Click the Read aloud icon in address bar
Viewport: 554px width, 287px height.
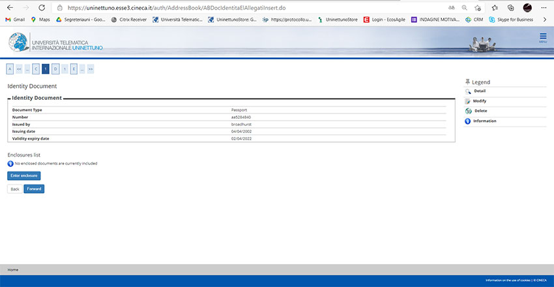(452, 7)
